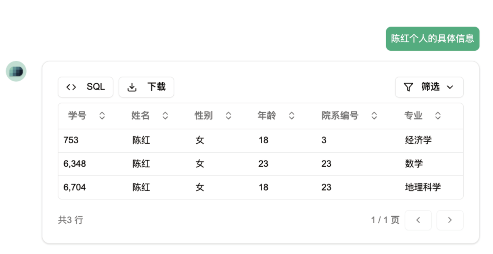Click the 经济学 major cell
This screenshot has height=254, width=493.
(418, 141)
